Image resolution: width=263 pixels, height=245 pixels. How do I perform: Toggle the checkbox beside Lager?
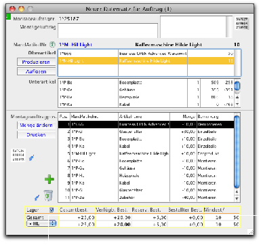52,210
